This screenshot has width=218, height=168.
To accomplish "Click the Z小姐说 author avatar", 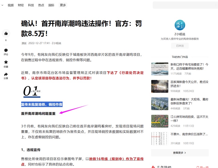I will pos(180,25).
